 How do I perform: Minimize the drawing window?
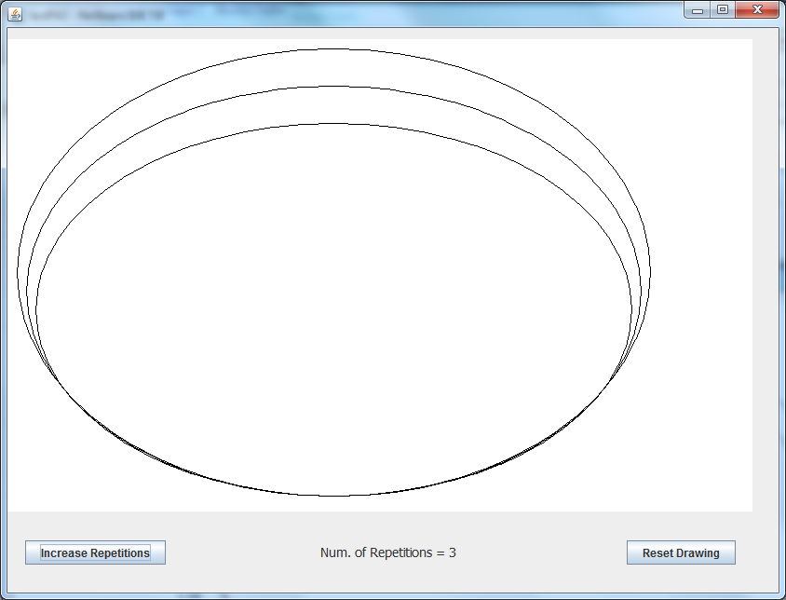point(698,9)
